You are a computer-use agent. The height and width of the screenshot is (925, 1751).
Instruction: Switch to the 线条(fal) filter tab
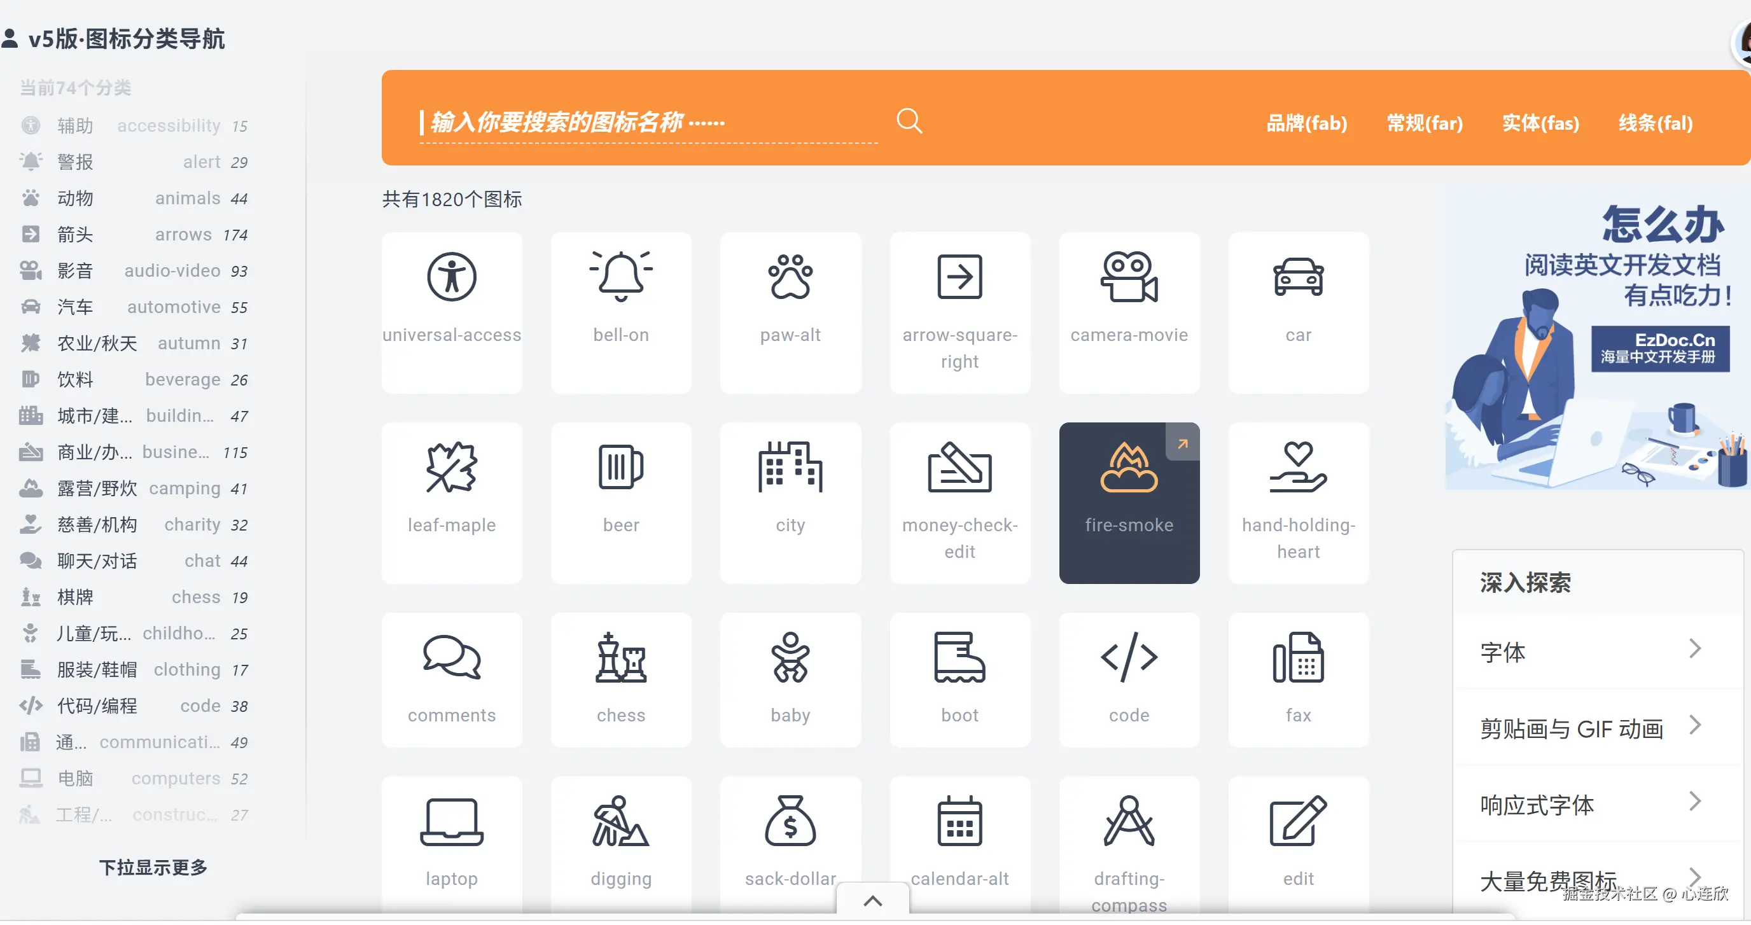point(1654,123)
